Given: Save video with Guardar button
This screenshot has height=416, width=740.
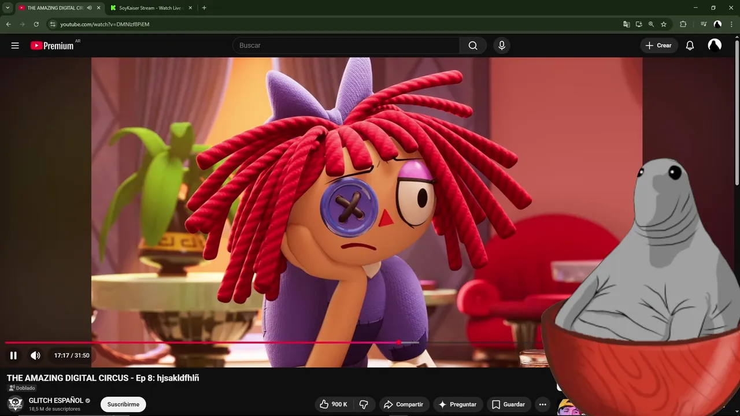Looking at the screenshot, I should [x=508, y=404].
